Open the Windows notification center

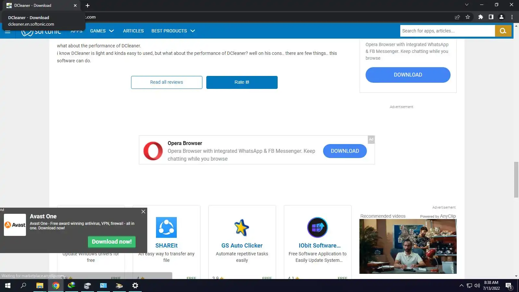click(x=509, y=286)
